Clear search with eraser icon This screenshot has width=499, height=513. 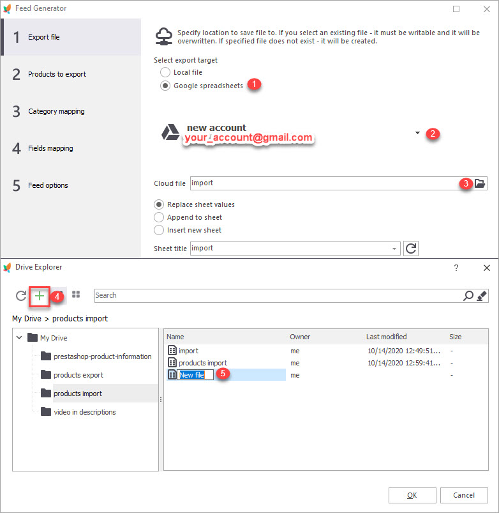coord(482,296)
